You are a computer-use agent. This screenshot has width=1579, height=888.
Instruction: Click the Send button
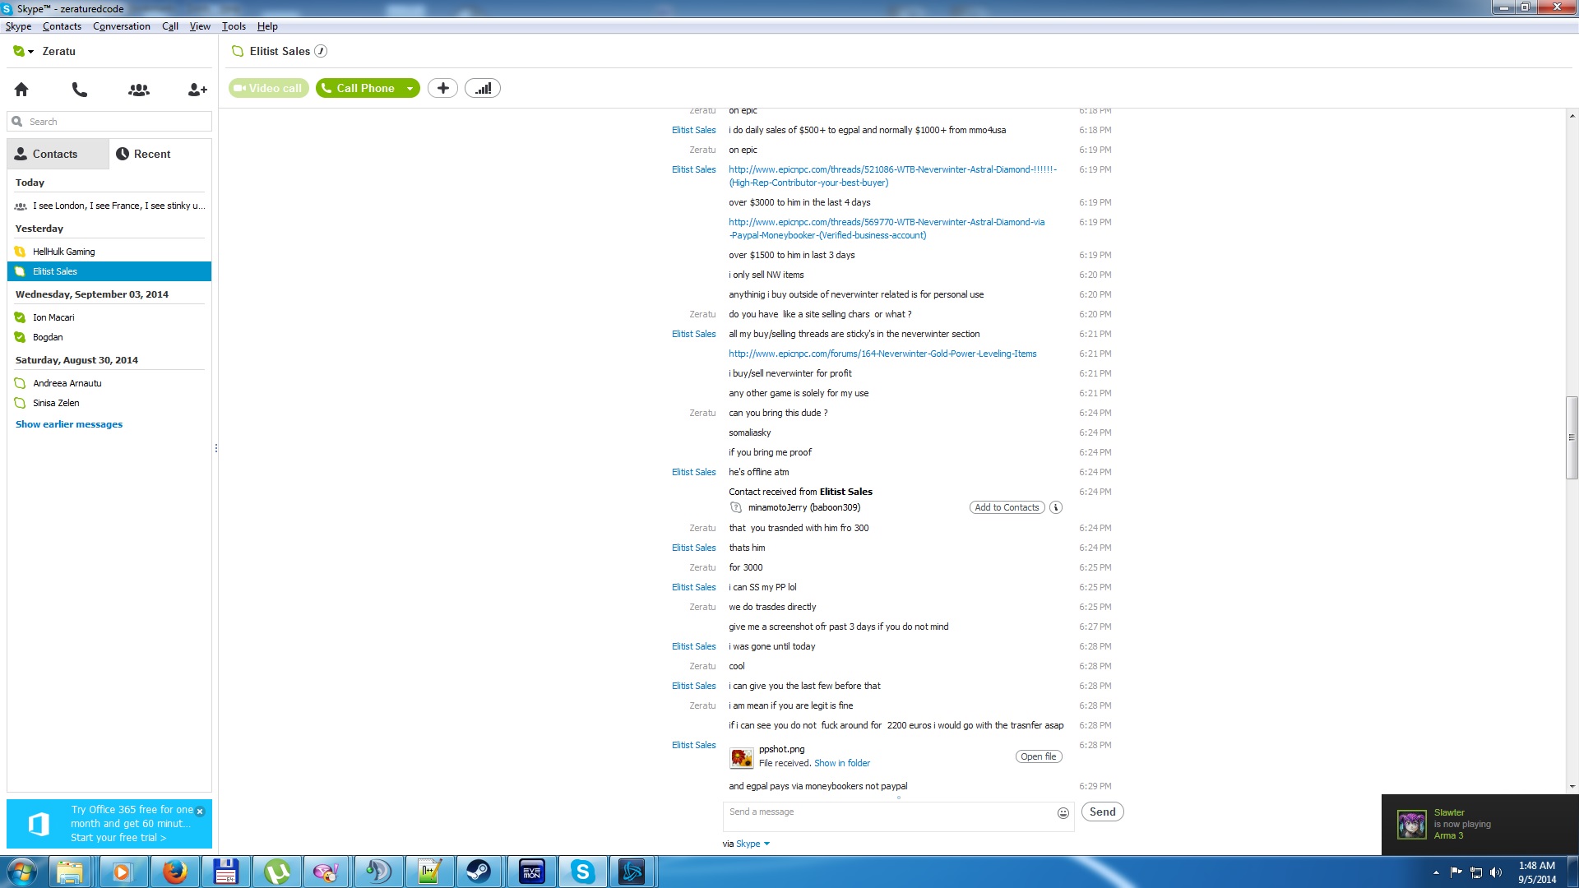[x=1102, y=812]
